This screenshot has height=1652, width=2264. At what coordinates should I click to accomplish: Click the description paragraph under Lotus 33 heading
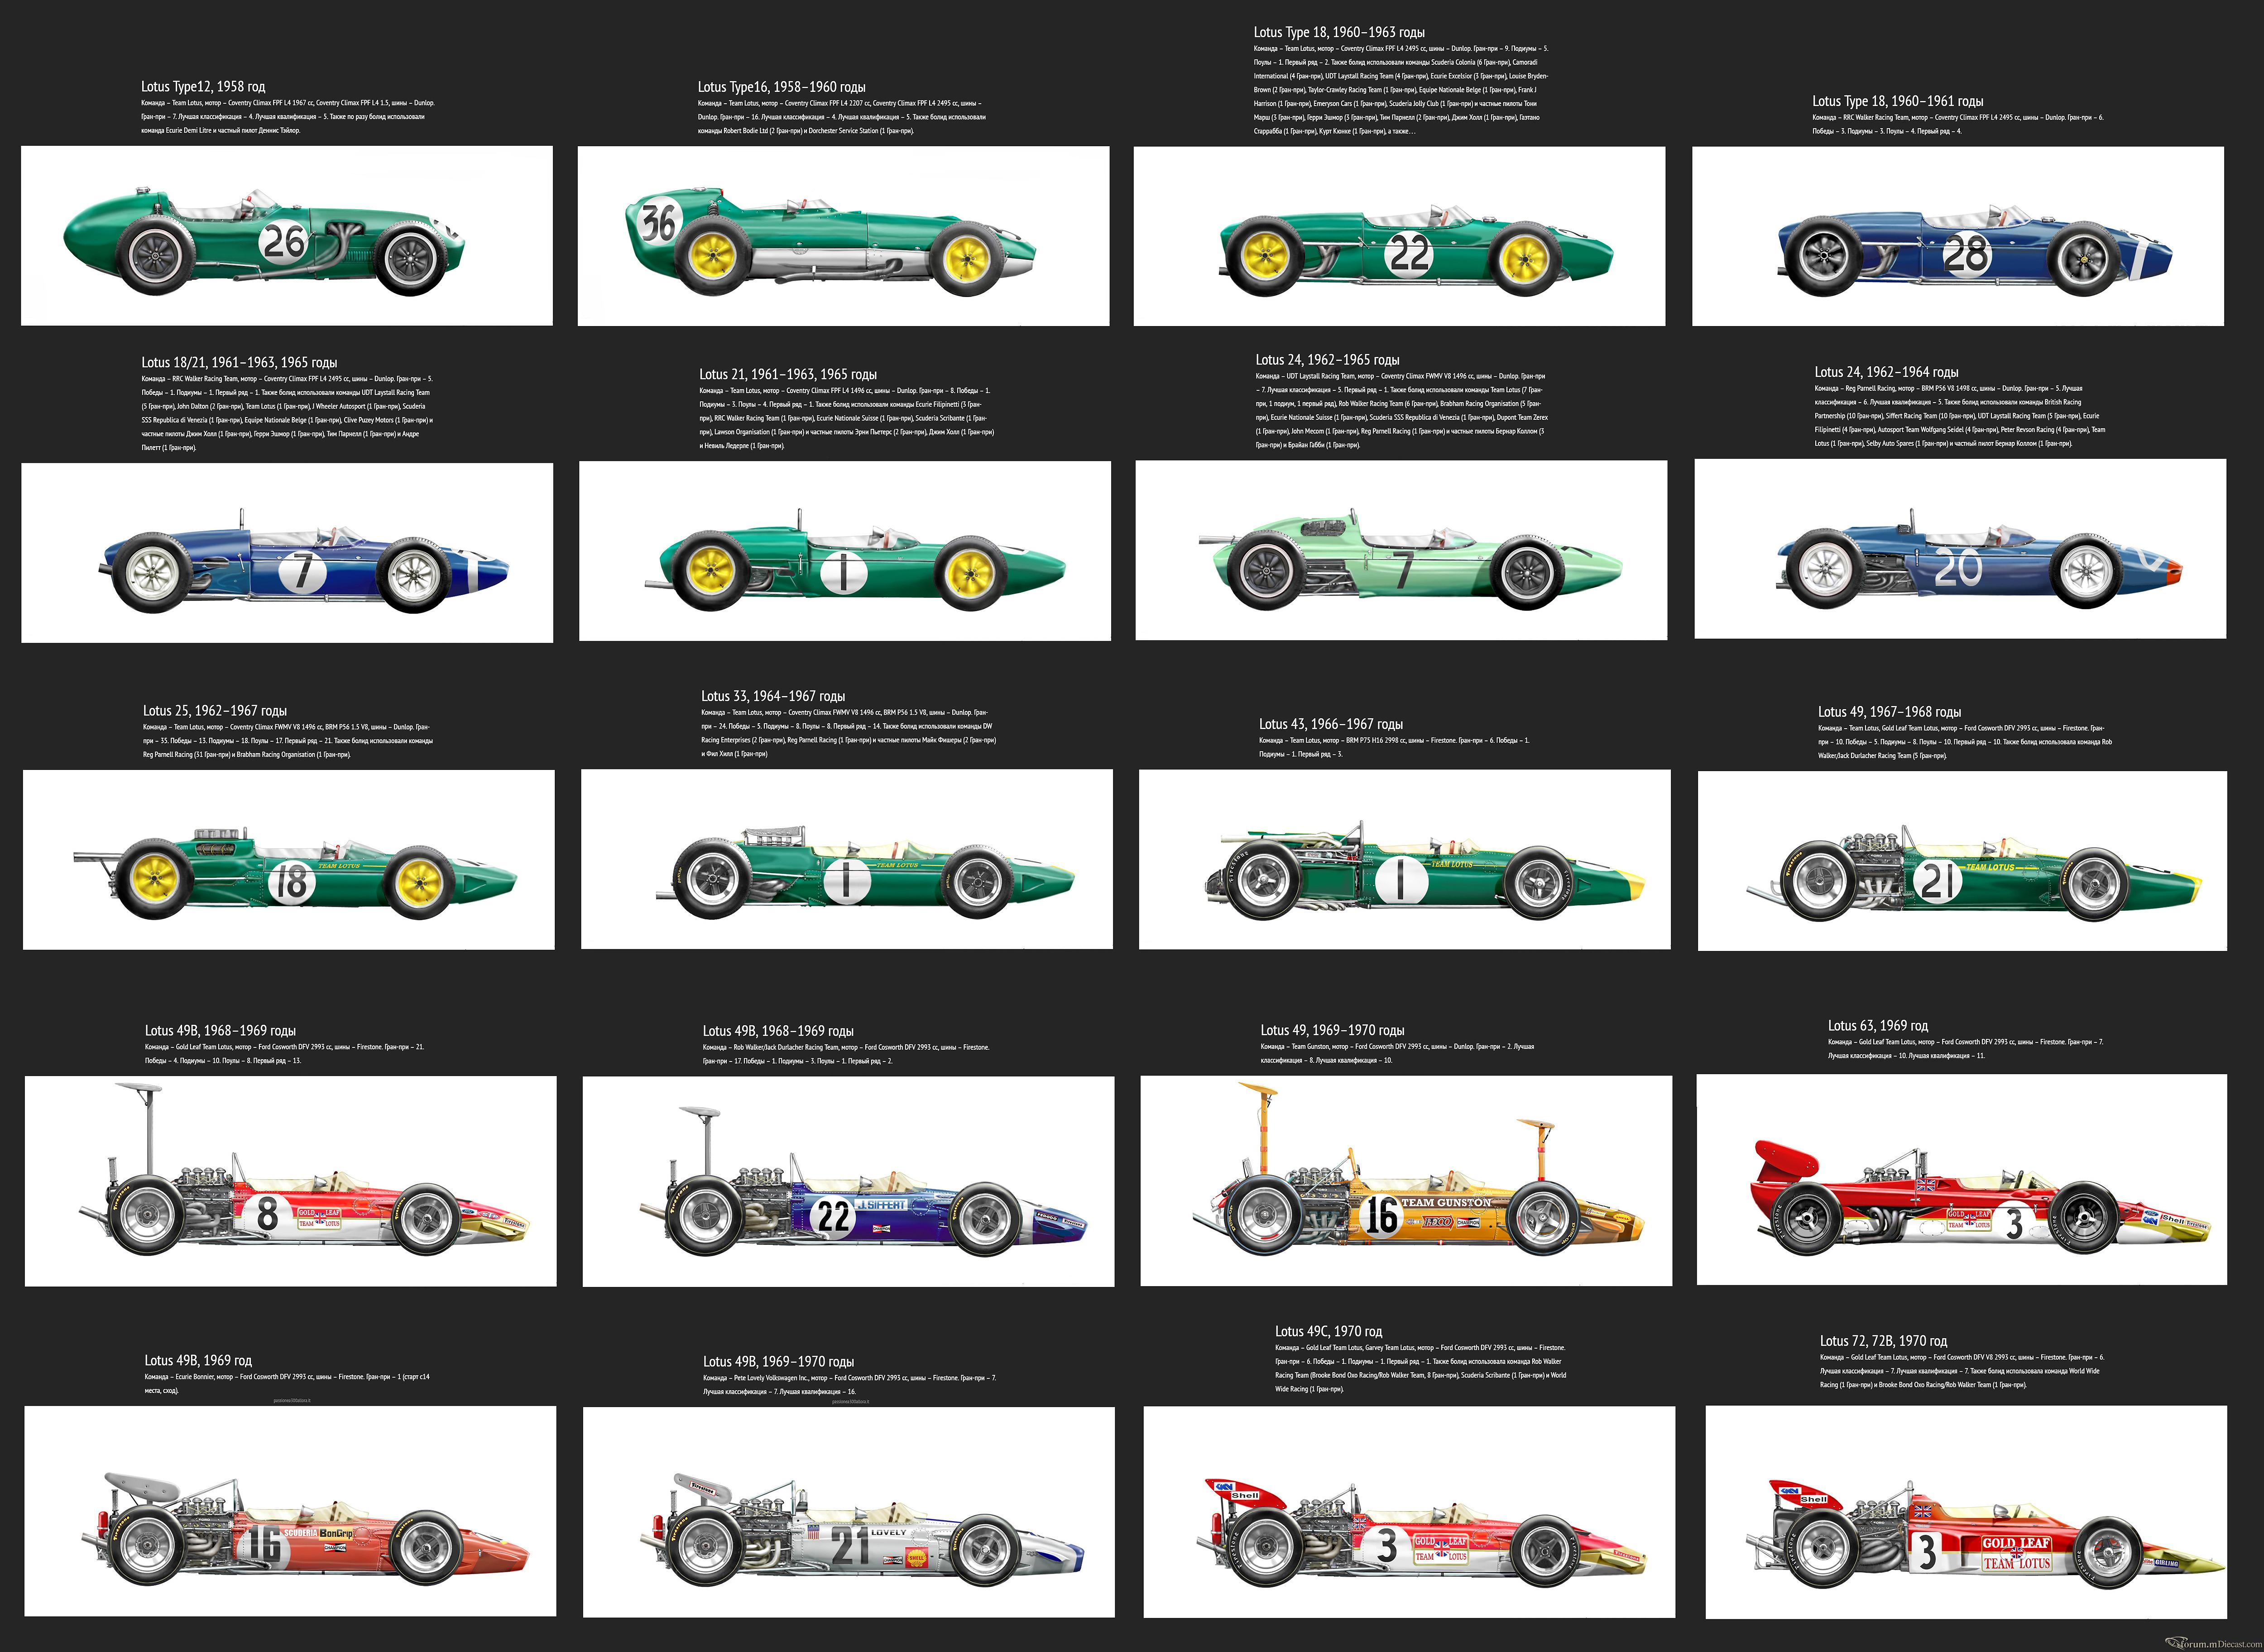848,733
